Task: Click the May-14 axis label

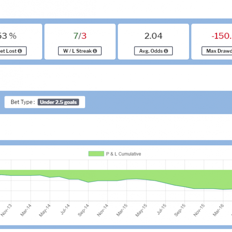Action: (x=45, y=210)
